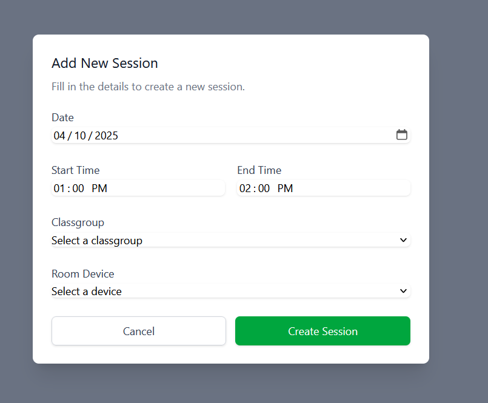Click the month 04 in Date field
The width and height of the screenshot is (488, 403).
coord(59,136)
